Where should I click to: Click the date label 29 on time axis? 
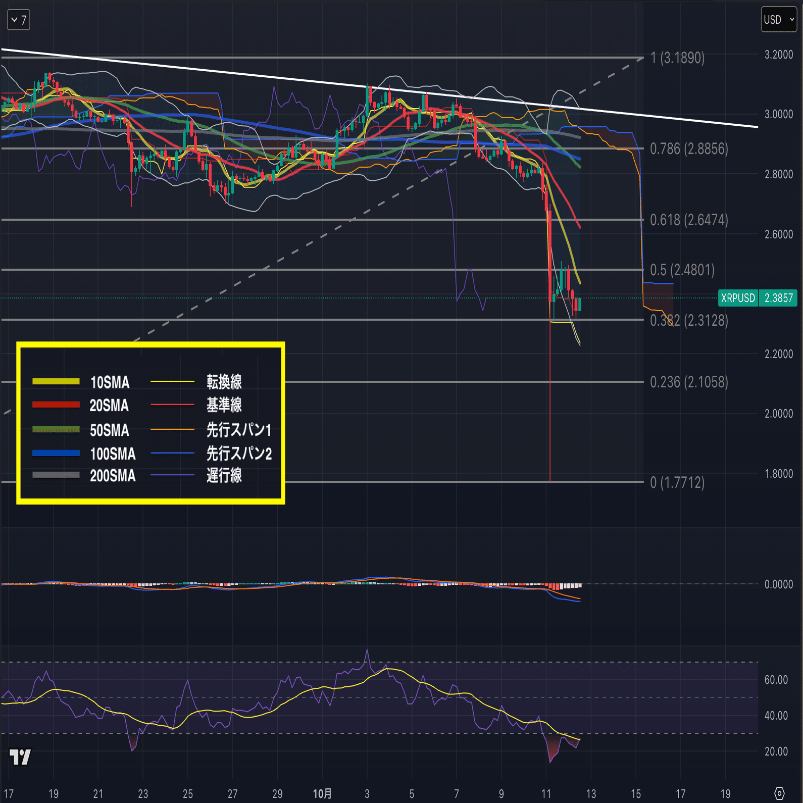pos(277,794)
